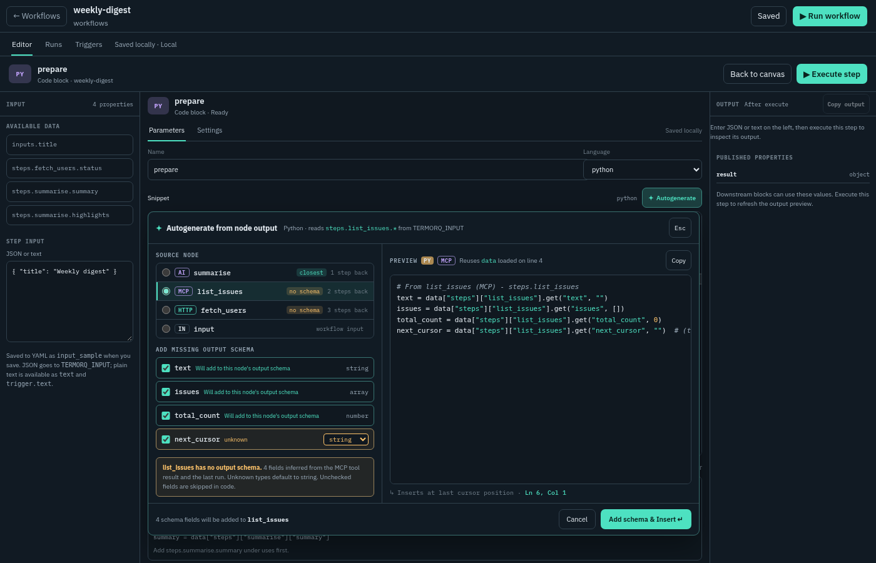Open the Language python dropdown
This screenshot has height=563, width=876.
tap(643, 170)
